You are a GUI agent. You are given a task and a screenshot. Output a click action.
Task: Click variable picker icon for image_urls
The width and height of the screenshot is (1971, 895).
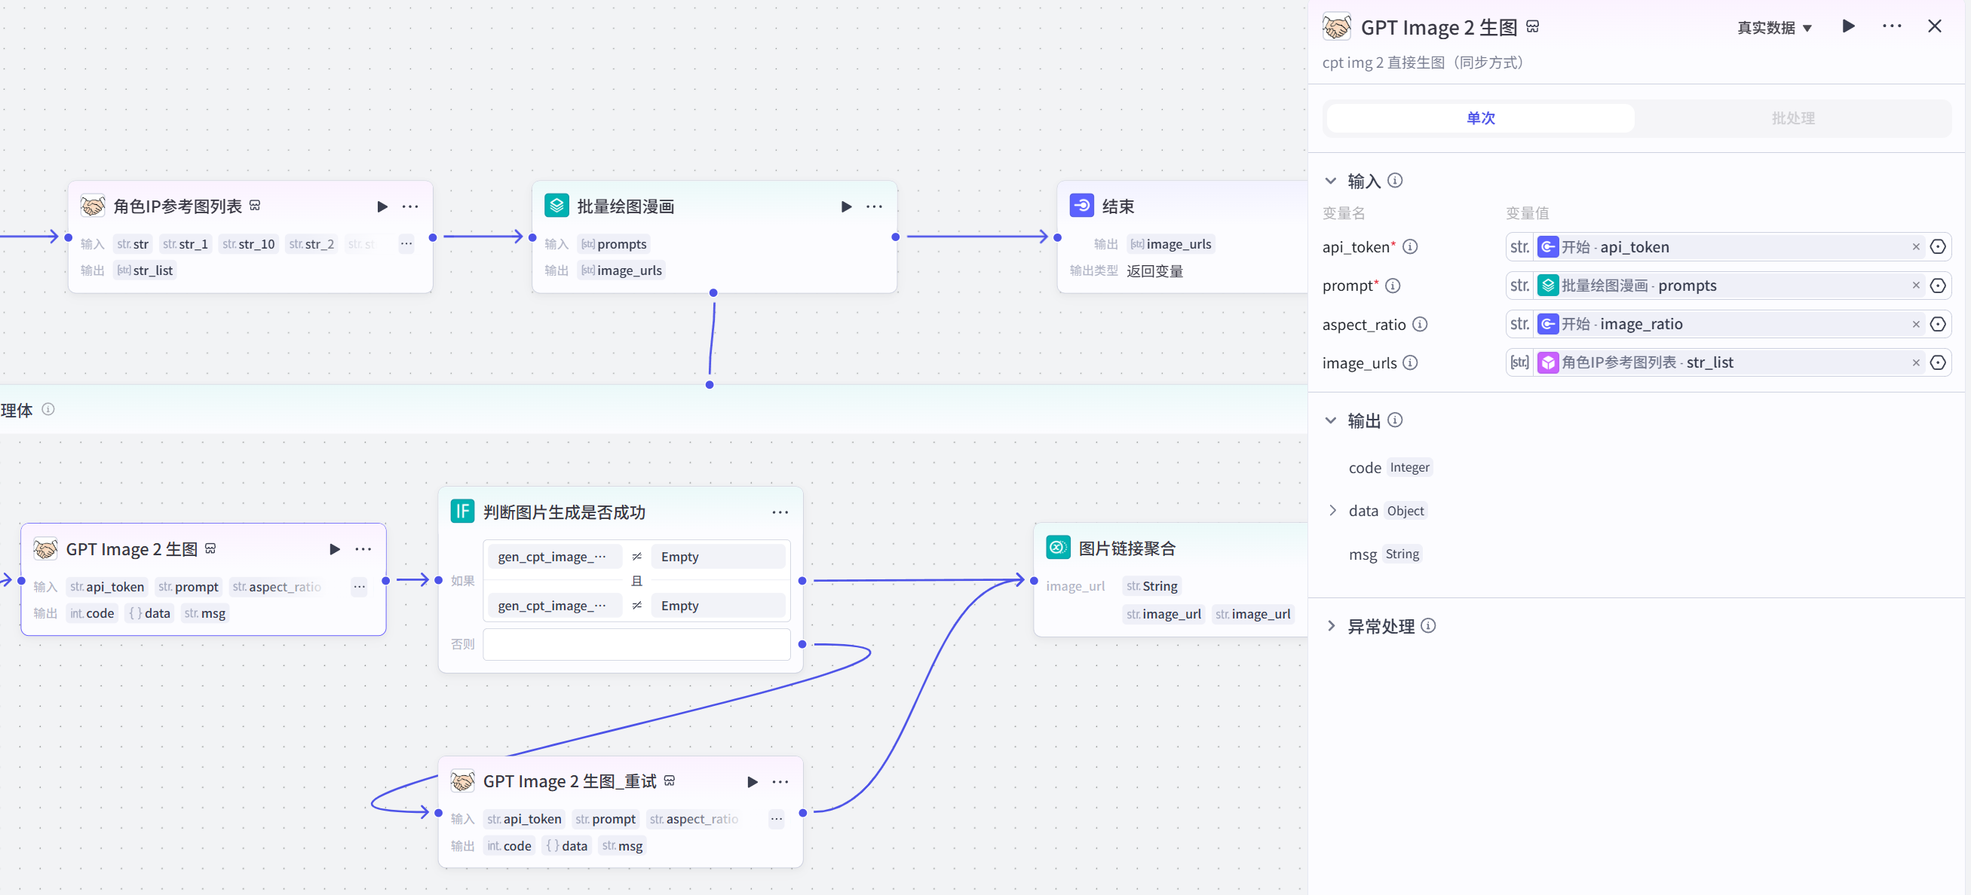(1937, 363)
